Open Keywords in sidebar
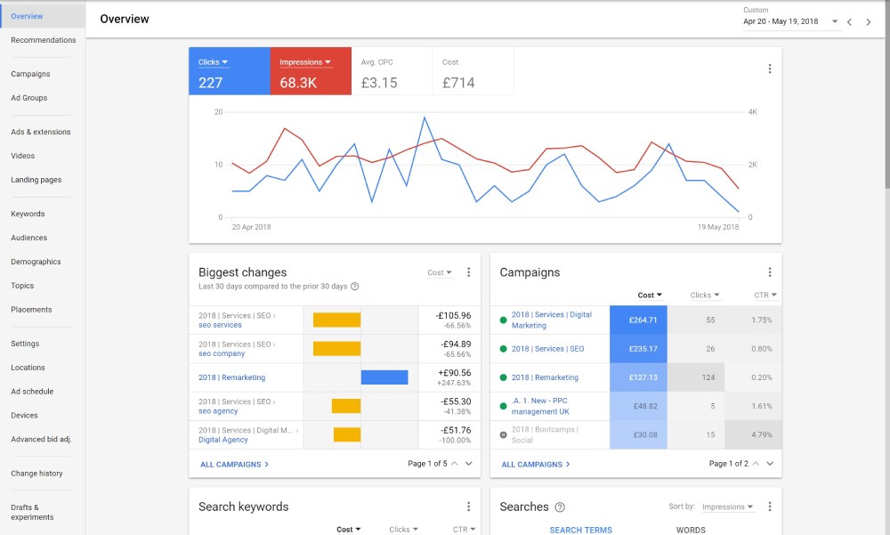890x535 pixels. 28,215
